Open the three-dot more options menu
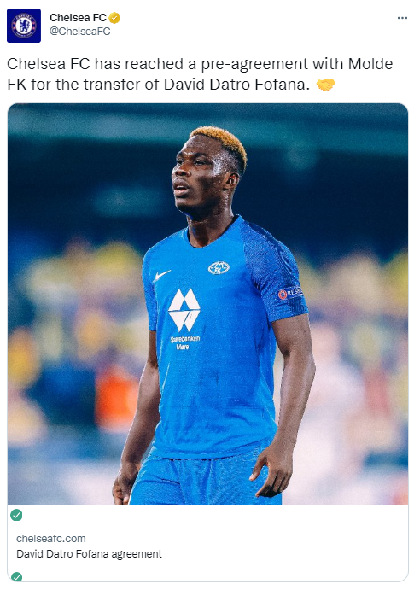Image resolution: width=420 pixels, height=590 pixels. 402,18
